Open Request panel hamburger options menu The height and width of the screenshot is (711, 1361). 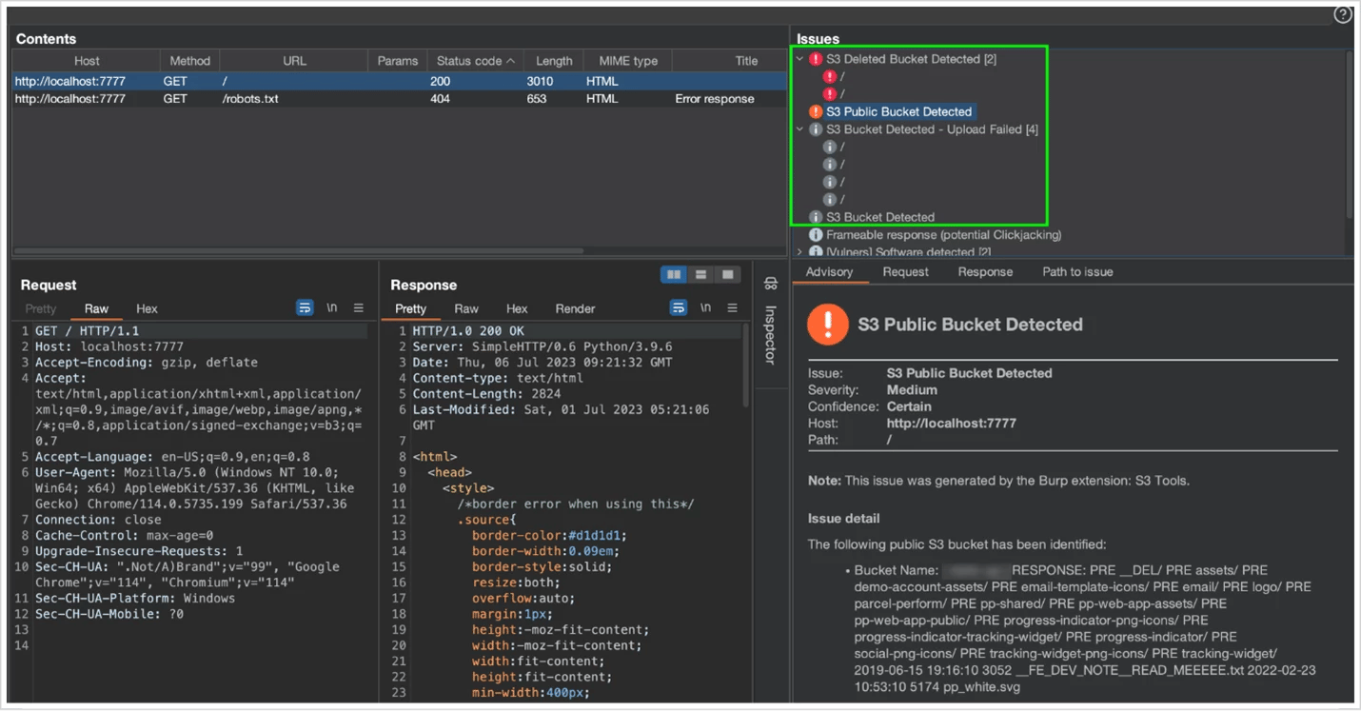click(359, 308)
